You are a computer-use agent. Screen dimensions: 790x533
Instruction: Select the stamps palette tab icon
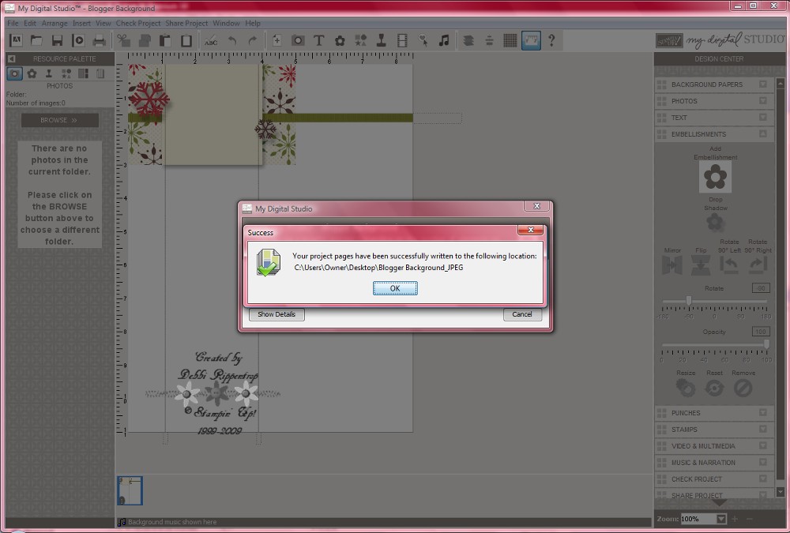pyautogui.click(x=49, y=73)
